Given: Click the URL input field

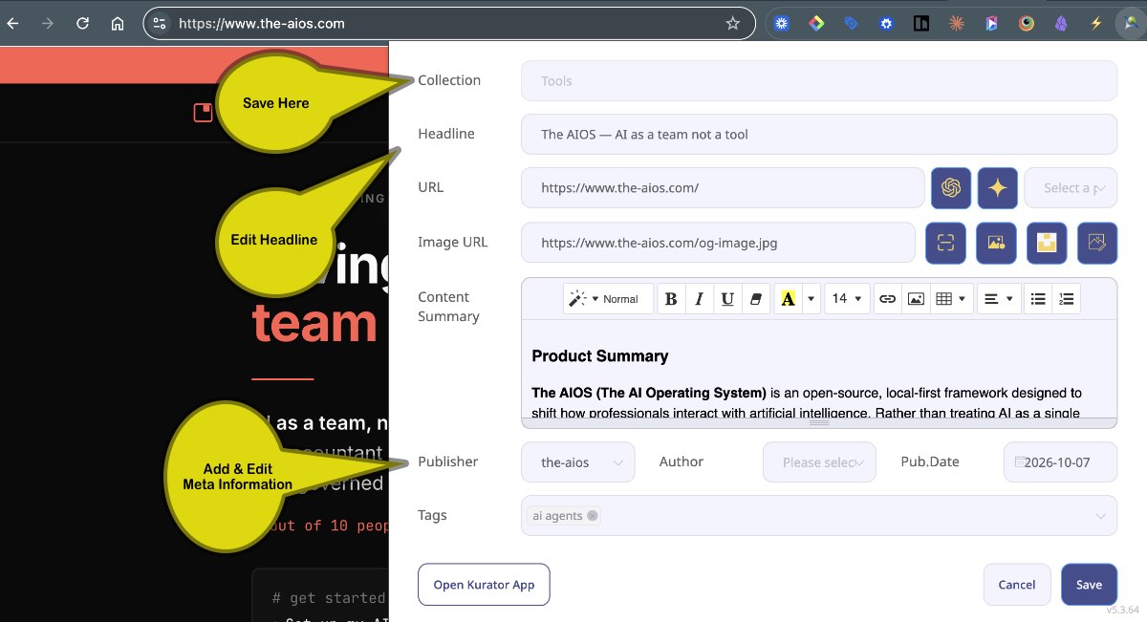Looking at the screenshot, I should tap(722, 188).
